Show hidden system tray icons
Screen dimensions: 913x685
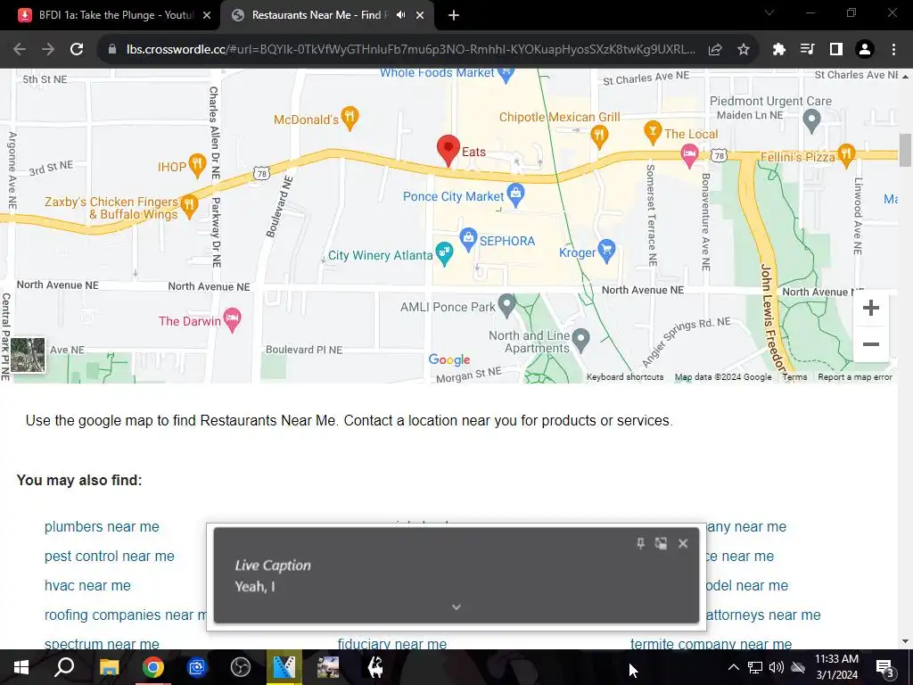(734, 667)
